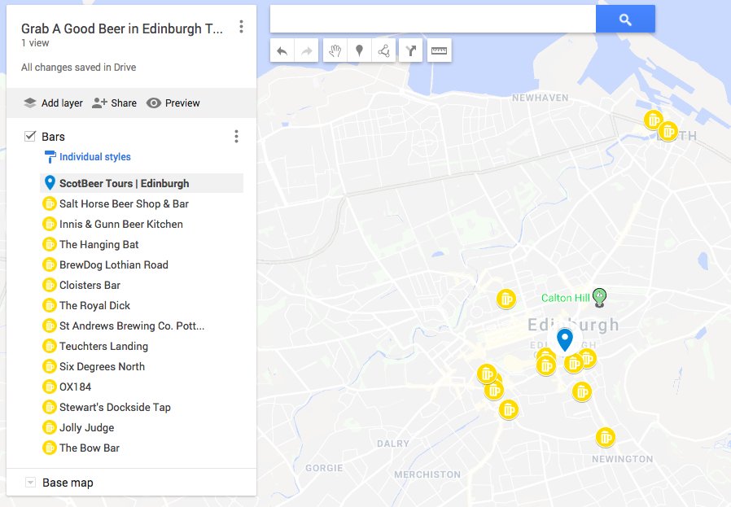The height and width of the screenshot is (507, 731).
Task: Select the hand pan tool
Action: point(335,50)
